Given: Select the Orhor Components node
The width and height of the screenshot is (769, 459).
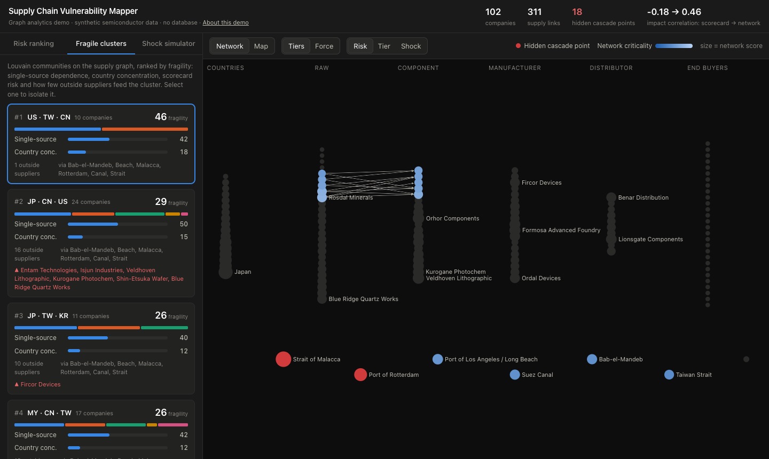Looking at the screenshot, I should (x=419, y=218).
